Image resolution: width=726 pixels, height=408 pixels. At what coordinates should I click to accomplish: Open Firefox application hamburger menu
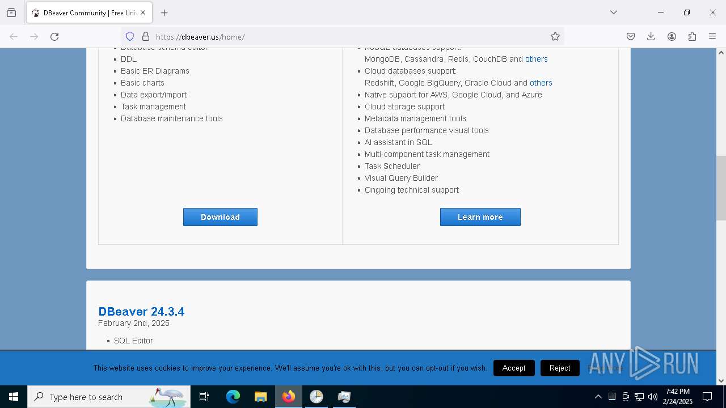[x=712, y=37]
